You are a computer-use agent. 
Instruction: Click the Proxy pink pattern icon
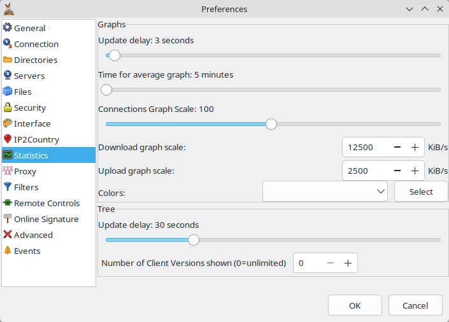pyautogui.click(x=8, y=171)
